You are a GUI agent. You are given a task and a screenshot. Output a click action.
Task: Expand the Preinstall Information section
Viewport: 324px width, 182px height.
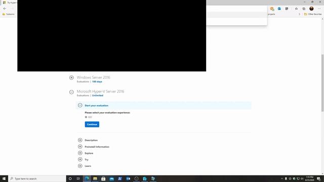tap(80, 147)
